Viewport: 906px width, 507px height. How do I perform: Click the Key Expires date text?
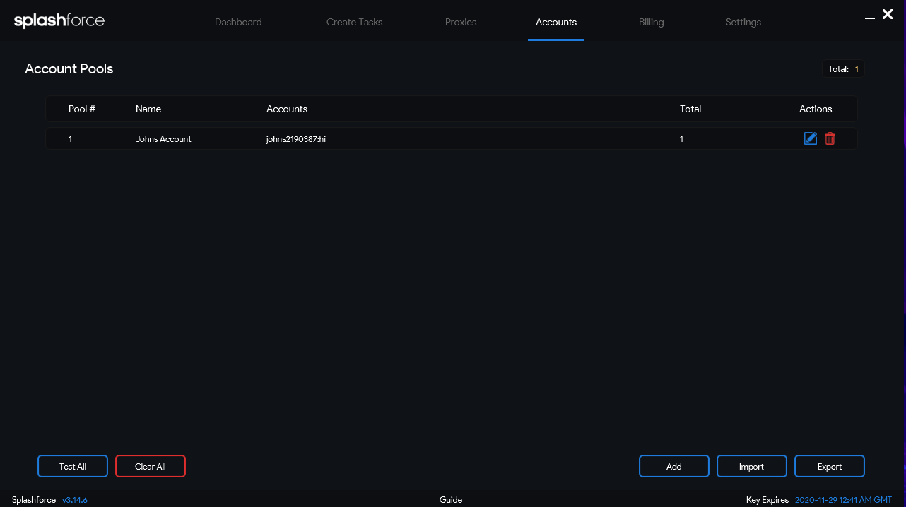pyautogui.click(x=843, y=500)
